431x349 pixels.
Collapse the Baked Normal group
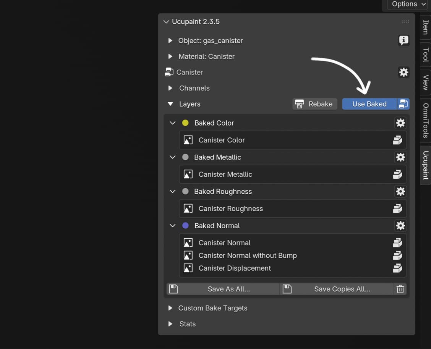tap(172, 226)
